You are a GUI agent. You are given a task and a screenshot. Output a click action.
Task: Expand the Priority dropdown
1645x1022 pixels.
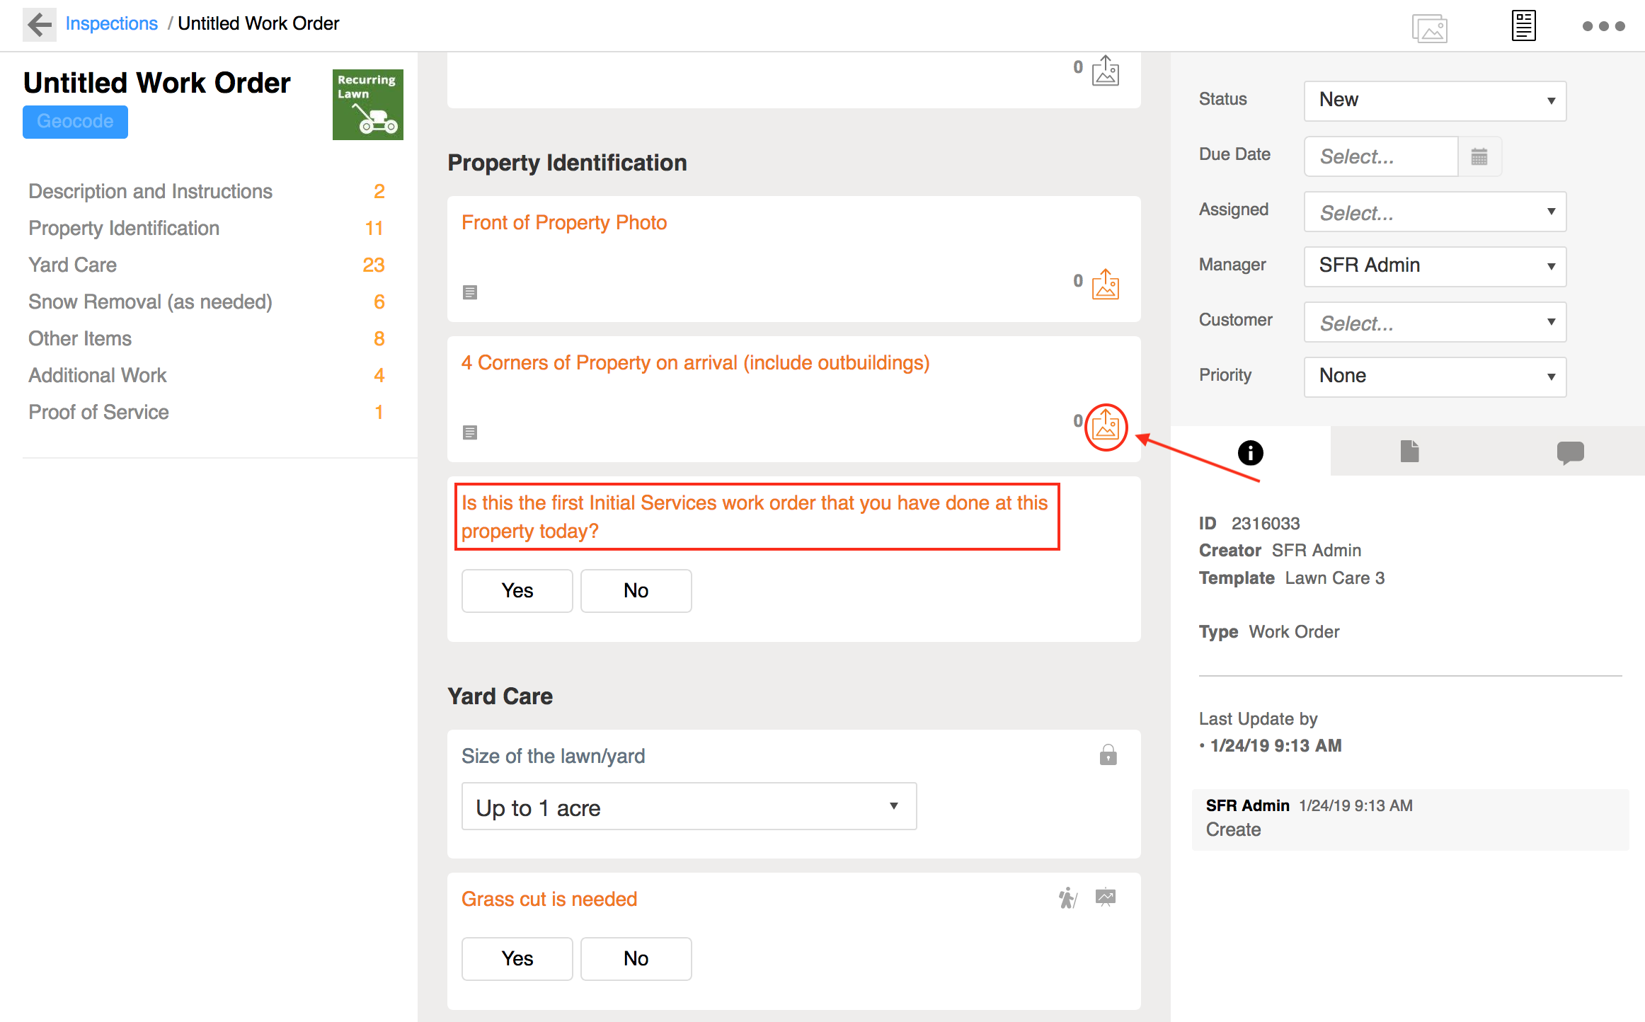click(x=1435, y=377)
